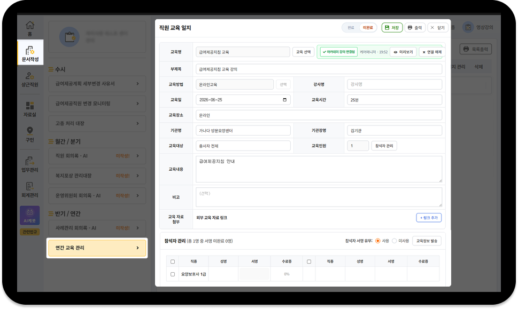Click the 교육대상 field showing 종사자 전체
The height and width of the screenshot is (309, 518).
pyautogui.click(x=243, y=146)
